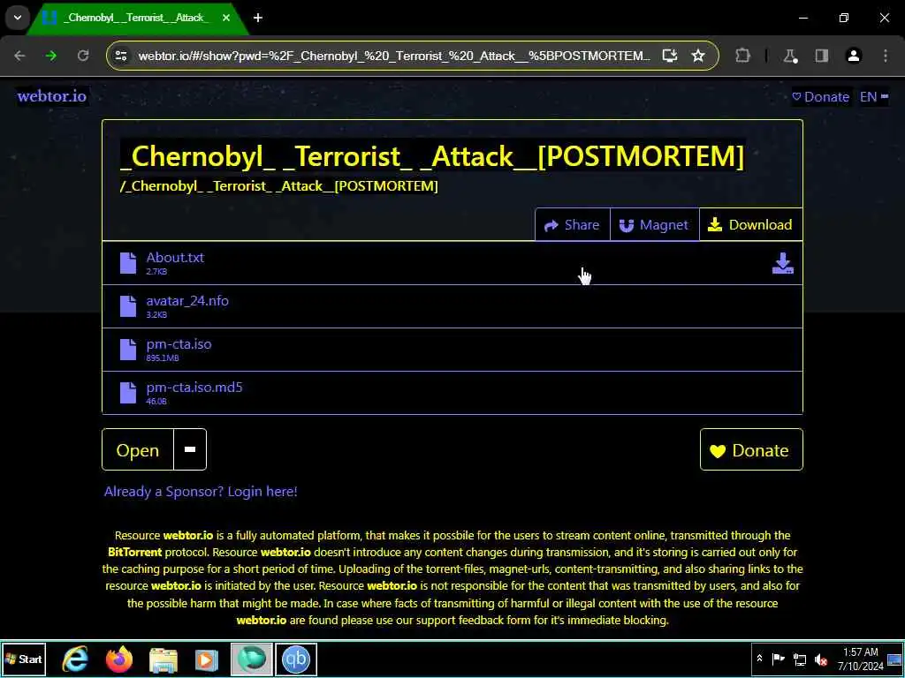The height and width of the screenshot is (678, 905).
Task: Open the clock showing 1:57 AM
Action: [x=860, y=659]
